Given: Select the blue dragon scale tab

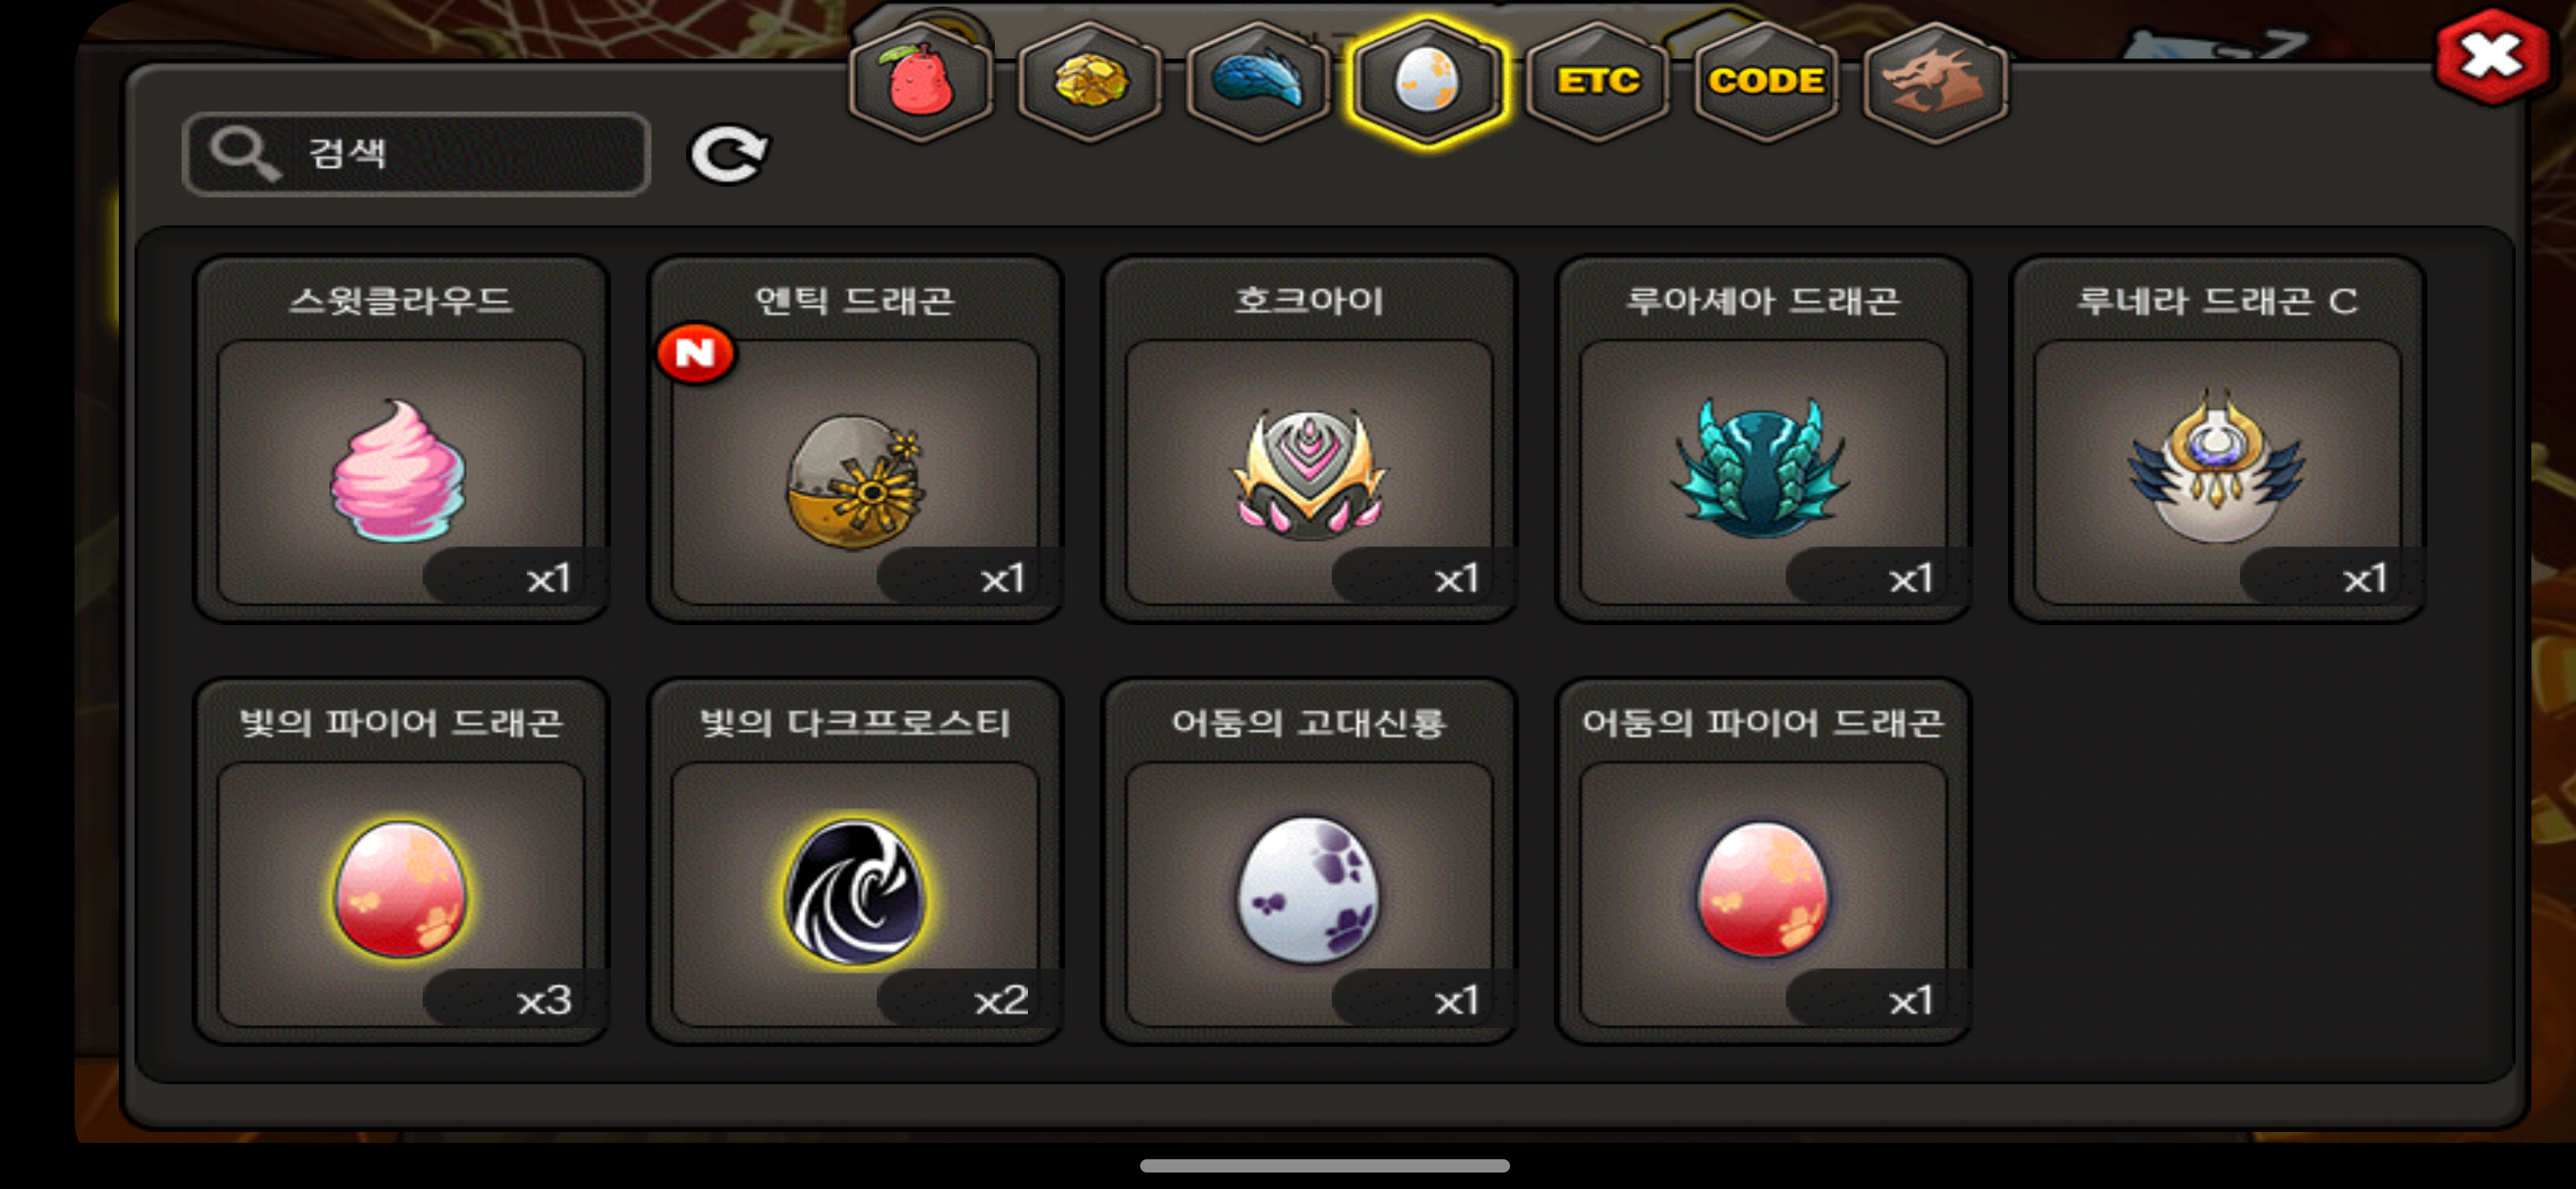Looking at the screenshot, I should [1258, 81].
